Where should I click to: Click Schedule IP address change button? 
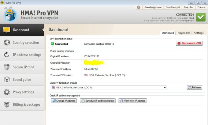click(x=98, y=101)
